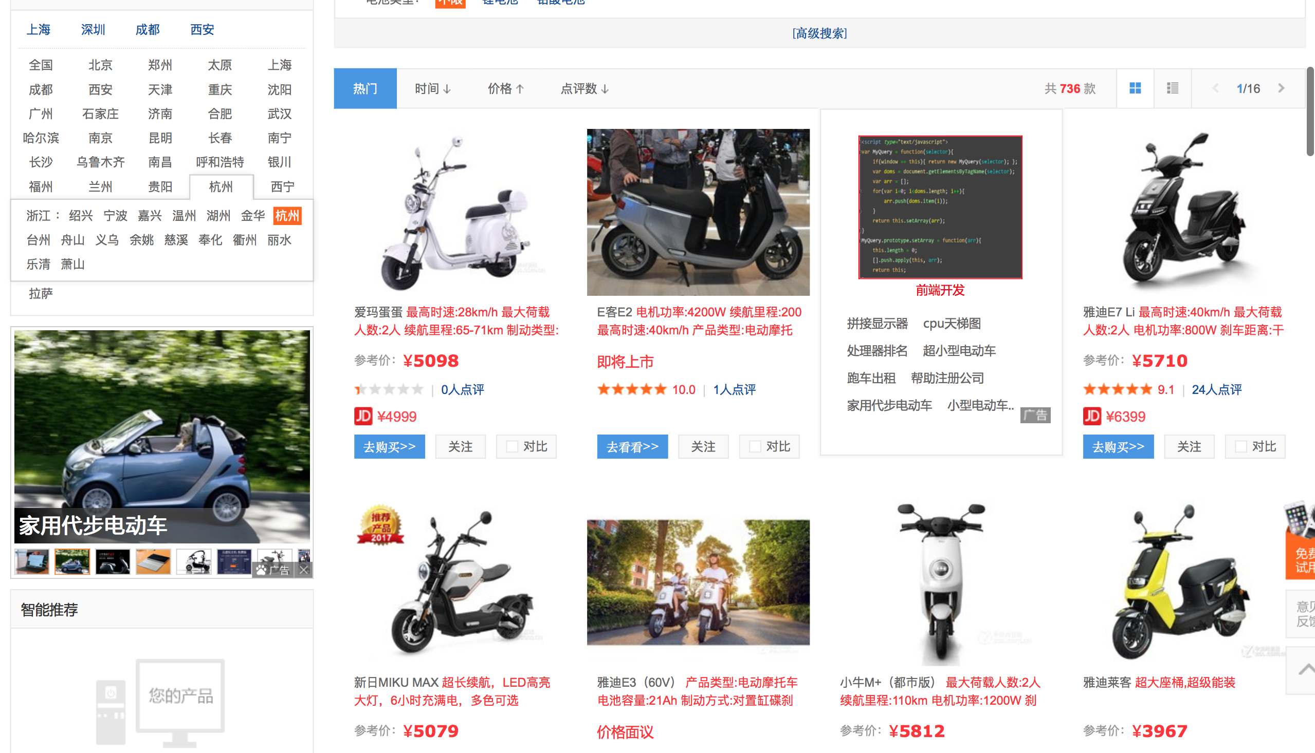Sort results by 点评数 descending
Viewport: 1315px width, 753px height.
point(585,88)
